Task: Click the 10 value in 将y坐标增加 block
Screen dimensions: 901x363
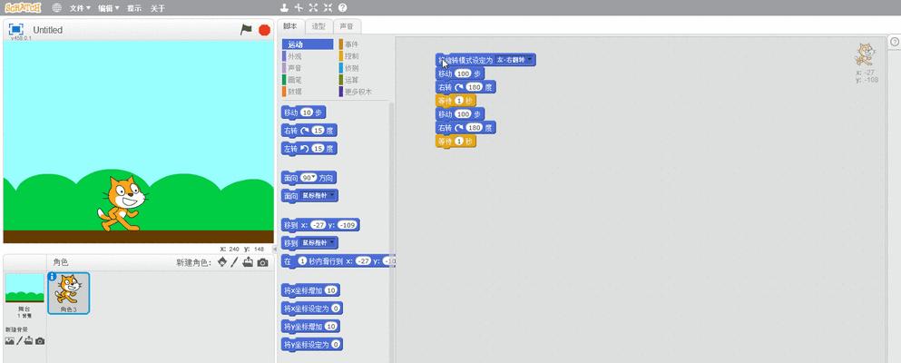Action: click(x=331, y=326)
